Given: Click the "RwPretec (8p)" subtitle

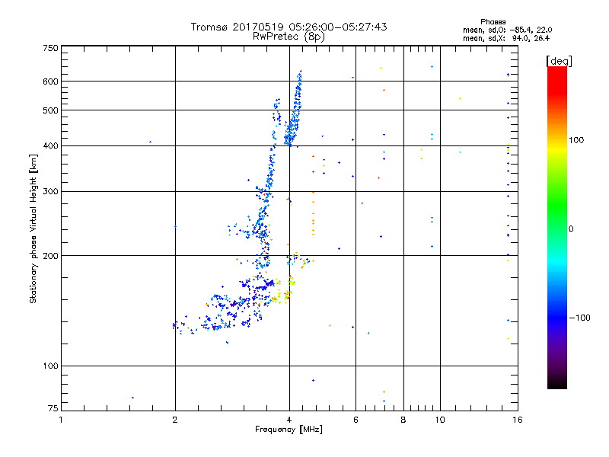Looking at the screenshot, I should [x=289, y=37].
